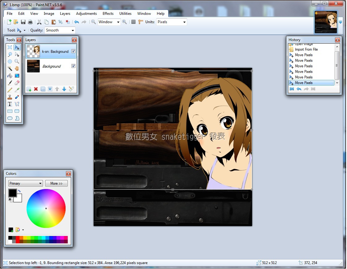Open the Primary color selector dropdown
The height and width of the screenshot is (269, 347).
tap(25, 183)
